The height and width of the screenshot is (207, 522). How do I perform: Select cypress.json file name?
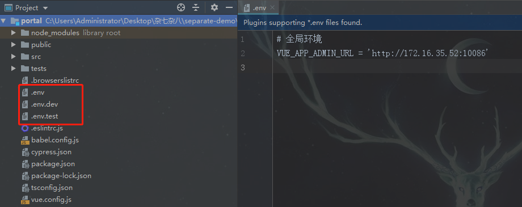51,152
